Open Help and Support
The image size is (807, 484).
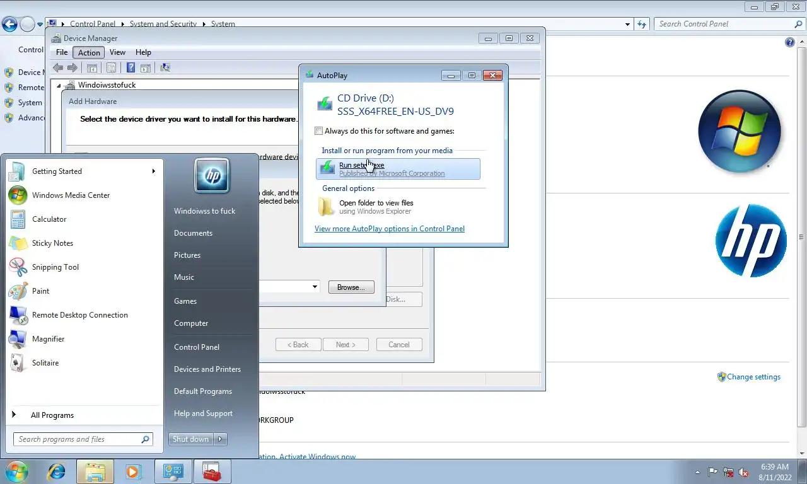coord(203,413)
